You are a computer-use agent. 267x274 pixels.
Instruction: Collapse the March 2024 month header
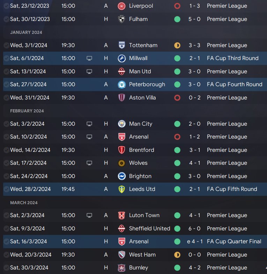[24, 203]
